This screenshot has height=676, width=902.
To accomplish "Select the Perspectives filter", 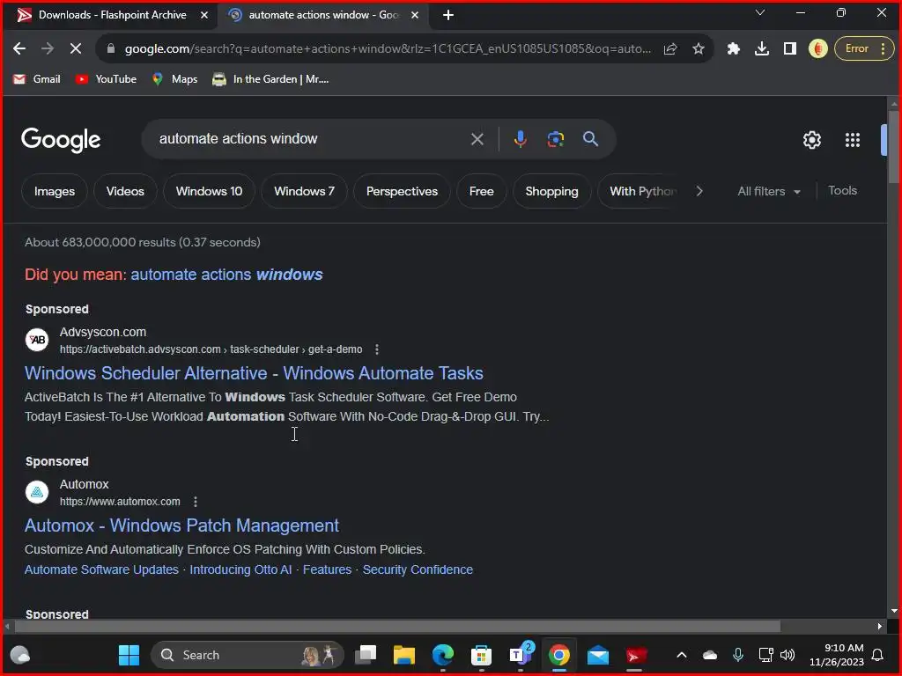I will pos(402,191).
